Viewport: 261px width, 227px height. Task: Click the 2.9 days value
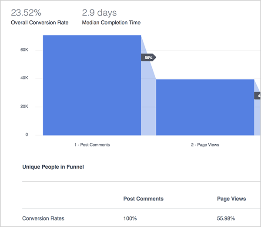click(x=99, y=12)
